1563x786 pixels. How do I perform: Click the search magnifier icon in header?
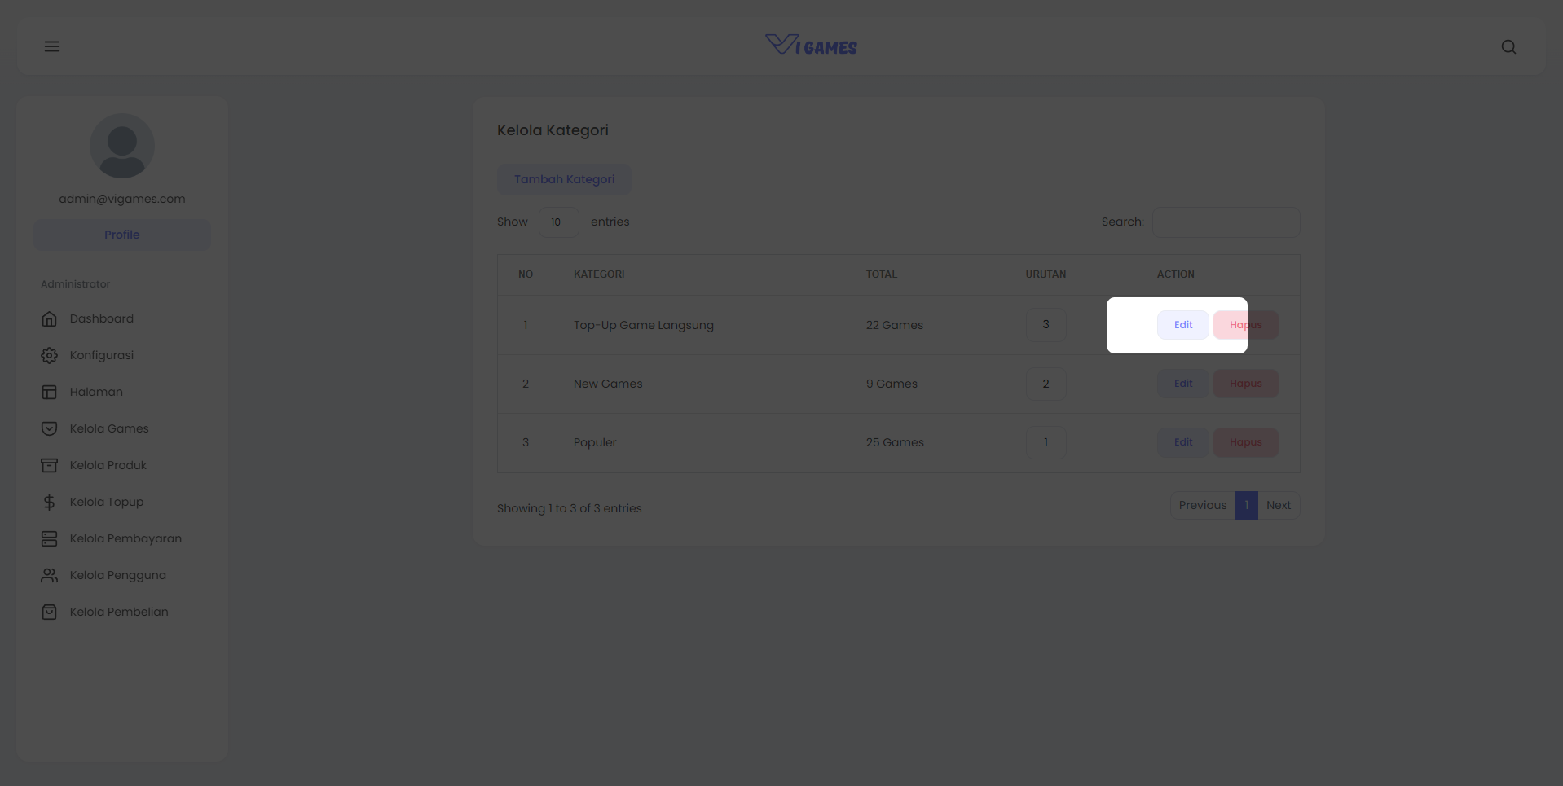(1508, 46)
